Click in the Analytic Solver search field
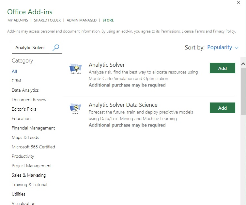The image size is (246, 205). coord(31,48)
